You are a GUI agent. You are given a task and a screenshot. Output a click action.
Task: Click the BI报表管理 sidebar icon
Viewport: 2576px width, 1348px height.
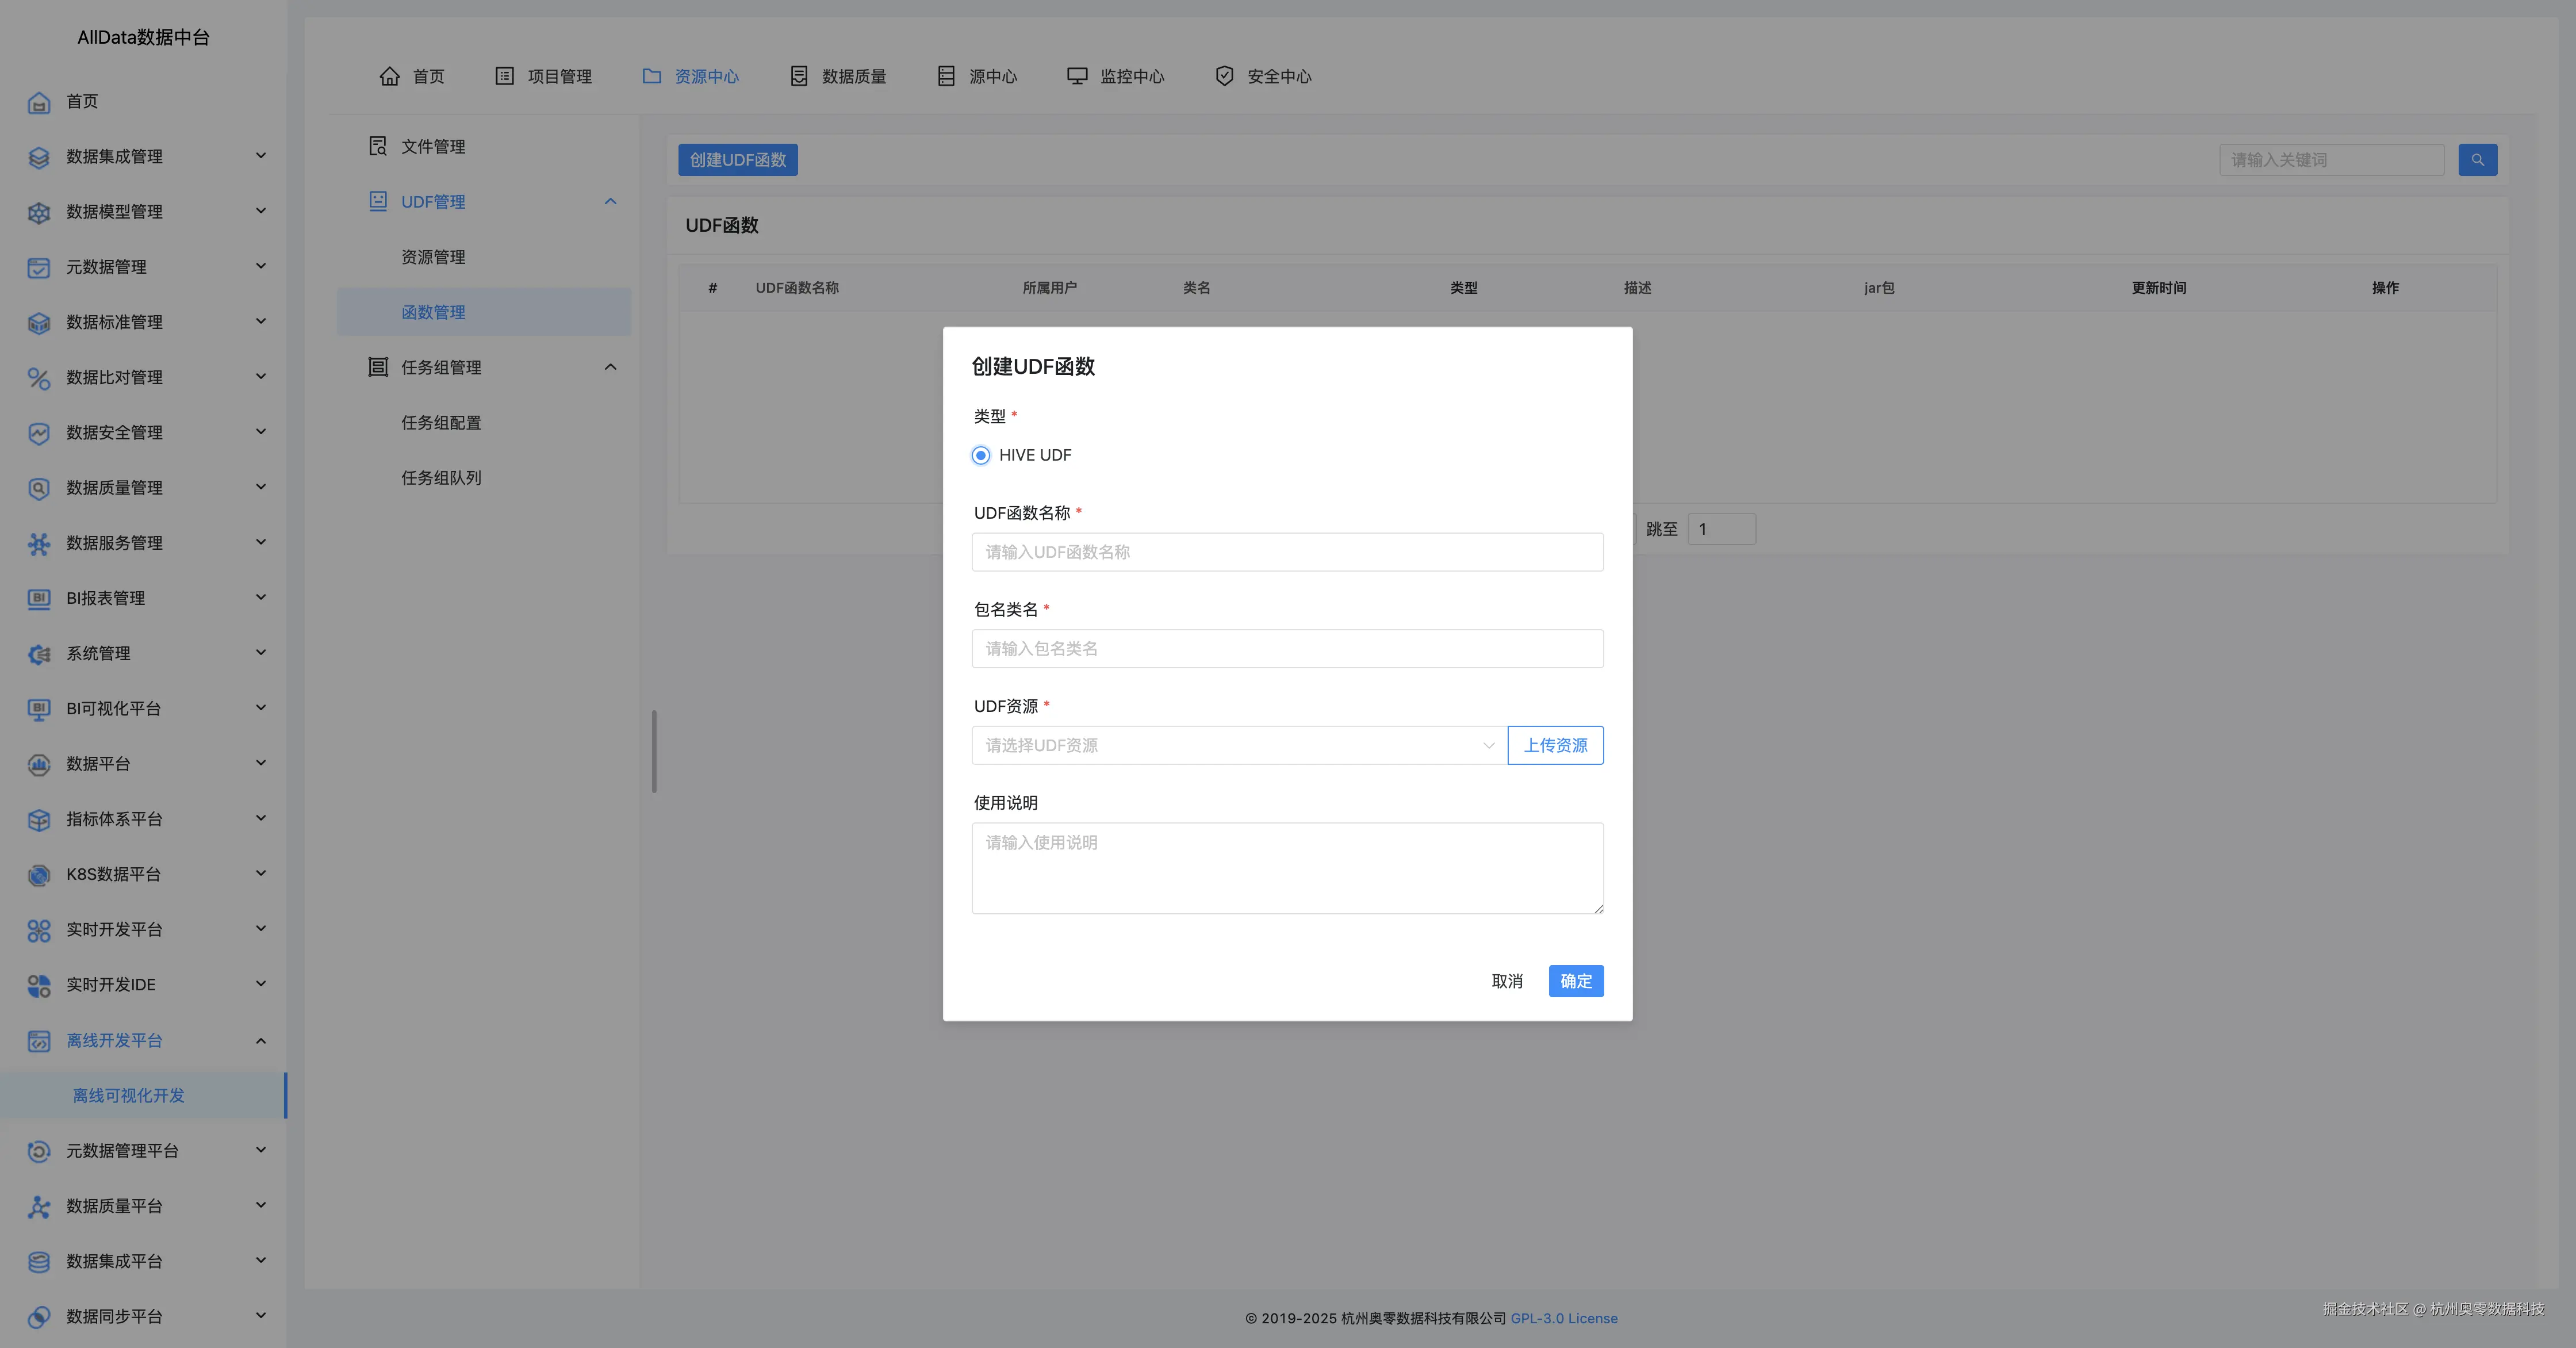pyautogui.click(x=38, y=598)
